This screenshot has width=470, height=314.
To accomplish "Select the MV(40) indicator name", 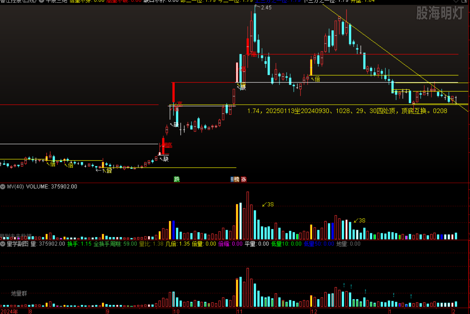I will coord(15,186).
